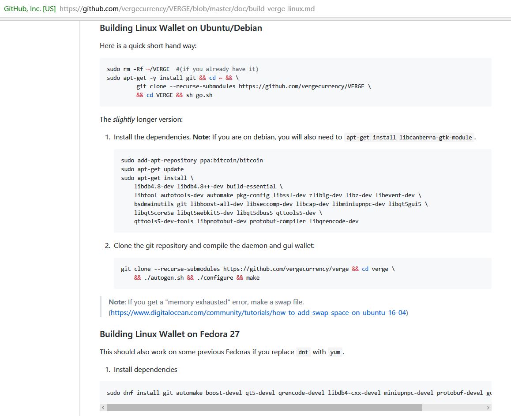Viewport: 511px width, 416px height.
Task: Click the 'Building Linux Wallet on Fedora 27' heading
Action: click(169, 334)
